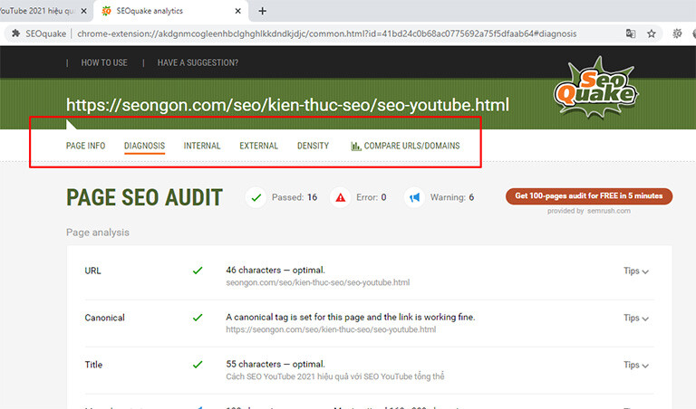Click the bar chart icon beside Compare URLs

pyautogui.click(x=355, y=147)
